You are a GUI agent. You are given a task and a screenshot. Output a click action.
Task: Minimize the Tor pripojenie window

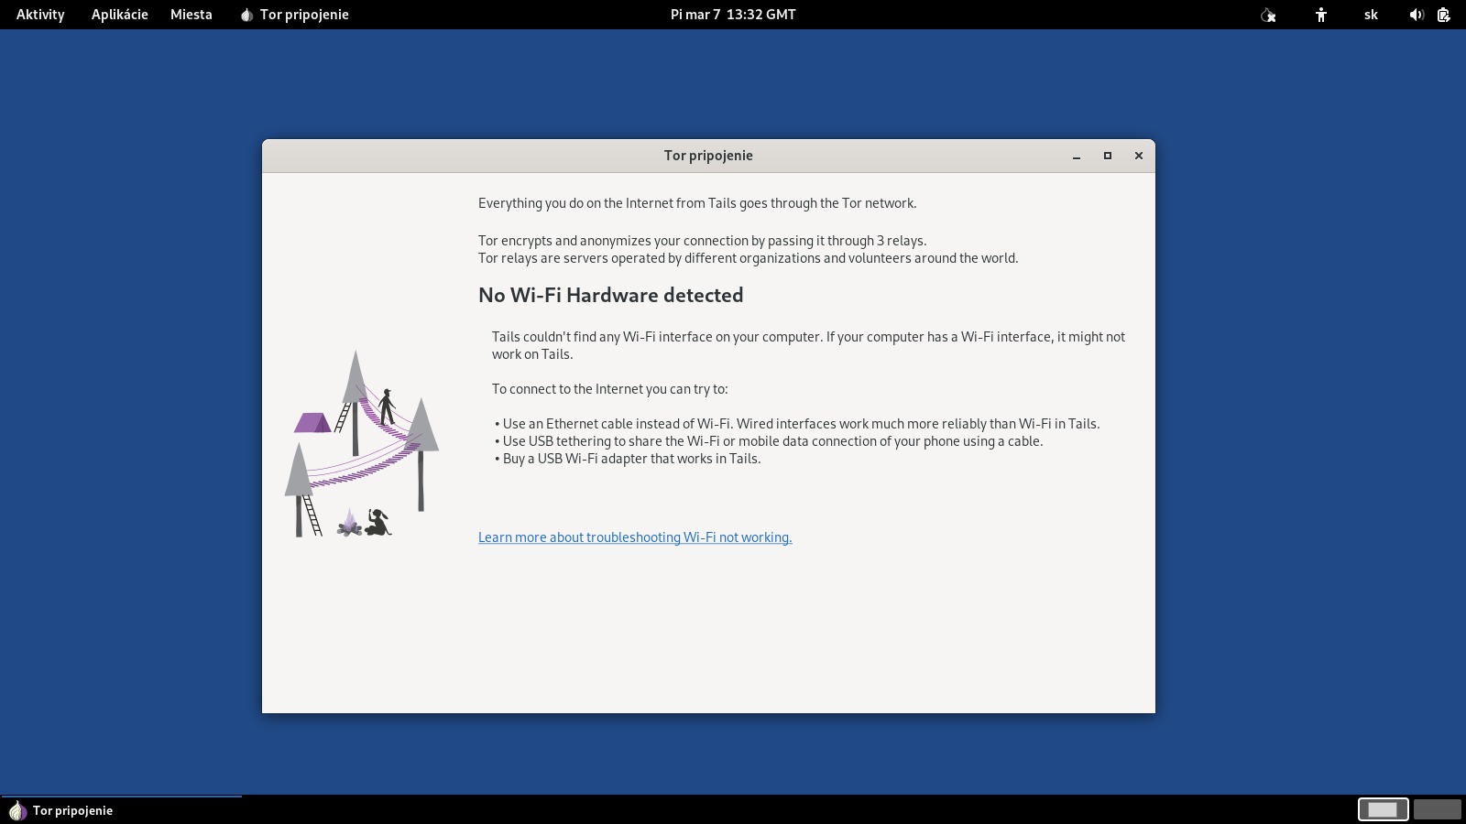coord(1077,156)
